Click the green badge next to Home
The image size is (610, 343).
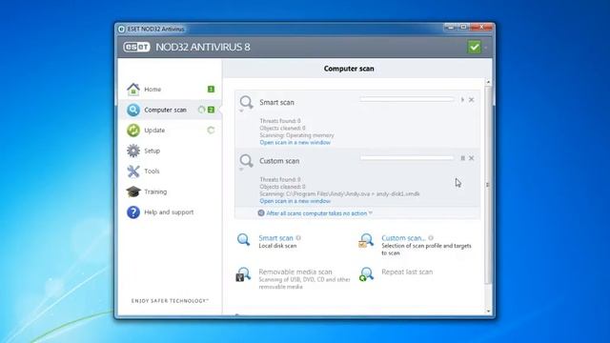[x=211, y=89]
